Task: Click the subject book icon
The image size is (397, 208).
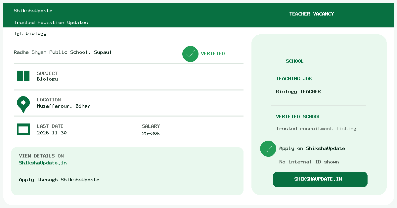Action: point(23,76)
